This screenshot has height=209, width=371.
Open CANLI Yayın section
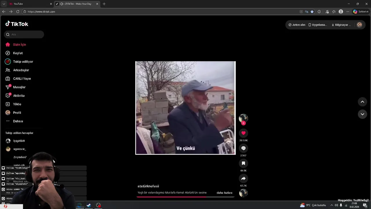click(18, 79)
